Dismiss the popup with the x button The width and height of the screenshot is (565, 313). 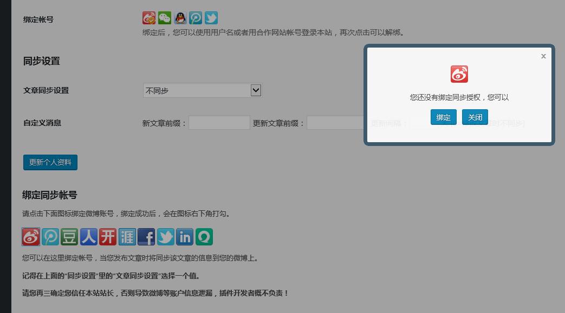(543, 56)
